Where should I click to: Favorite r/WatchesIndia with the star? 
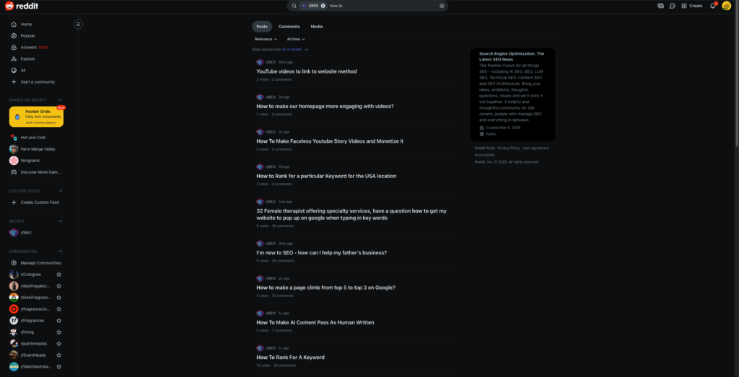[59, 367]
